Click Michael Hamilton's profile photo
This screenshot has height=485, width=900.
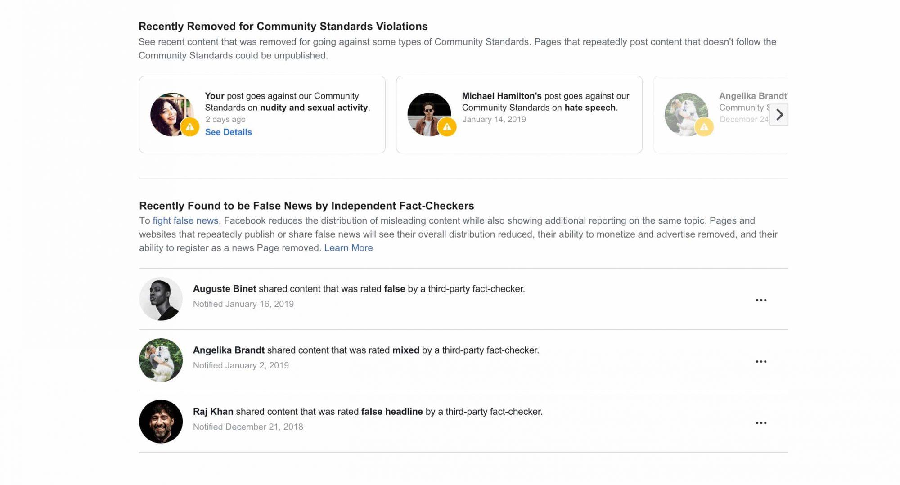click(x=429, y=114)
